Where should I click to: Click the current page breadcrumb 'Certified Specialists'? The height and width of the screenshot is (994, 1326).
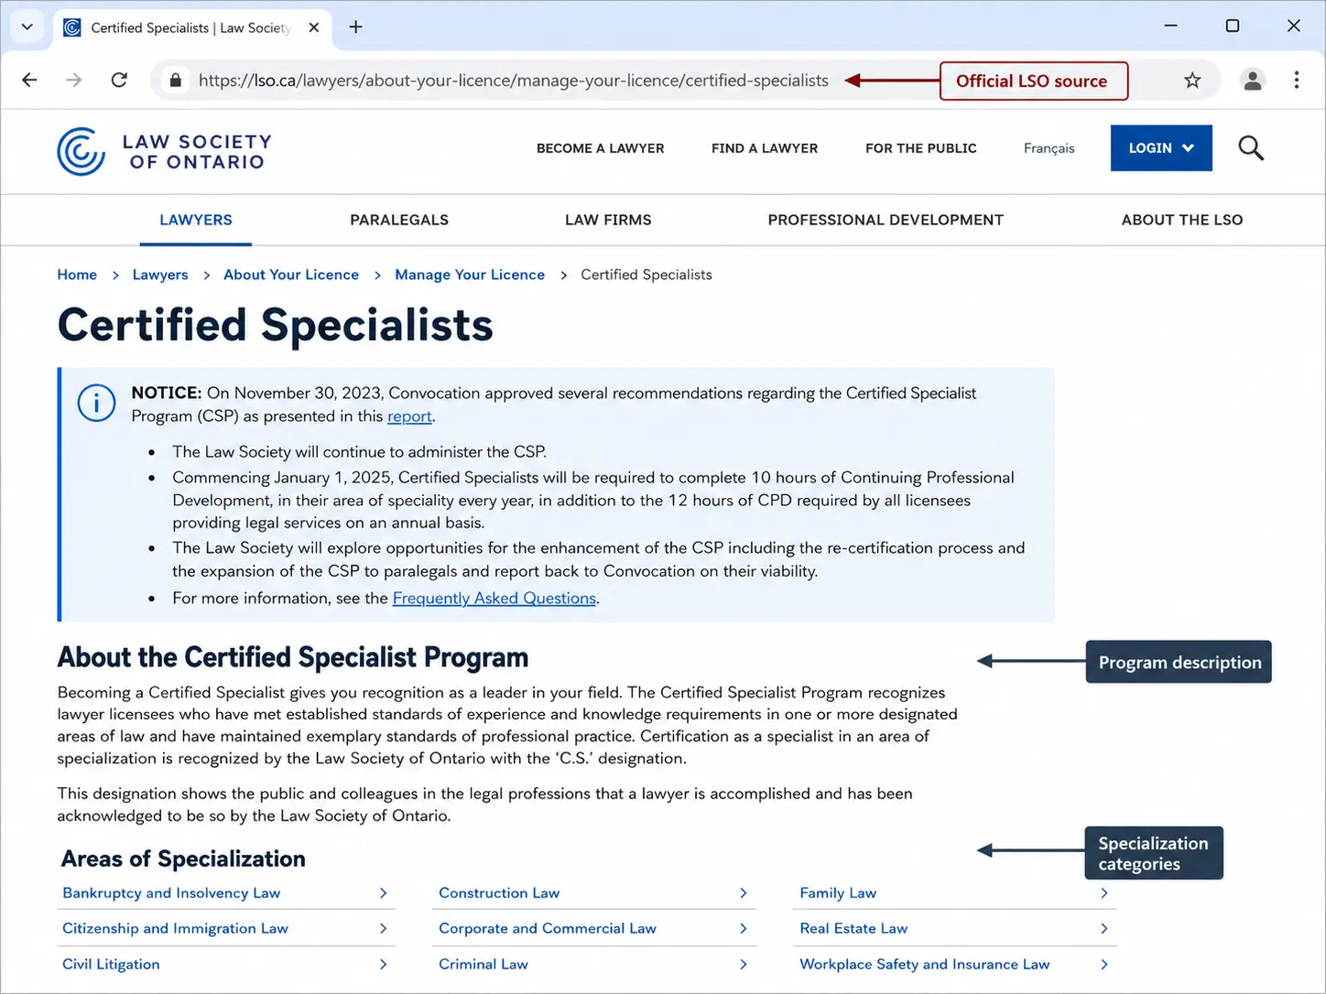[x=647, y=275]
